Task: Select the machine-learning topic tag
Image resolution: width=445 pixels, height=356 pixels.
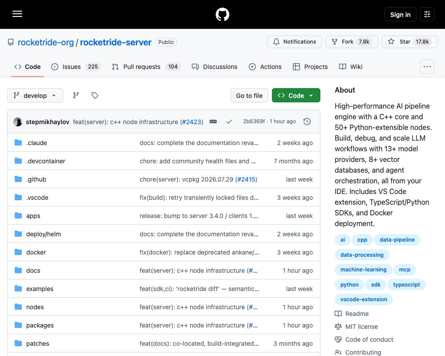Action: tap(363, 269)
